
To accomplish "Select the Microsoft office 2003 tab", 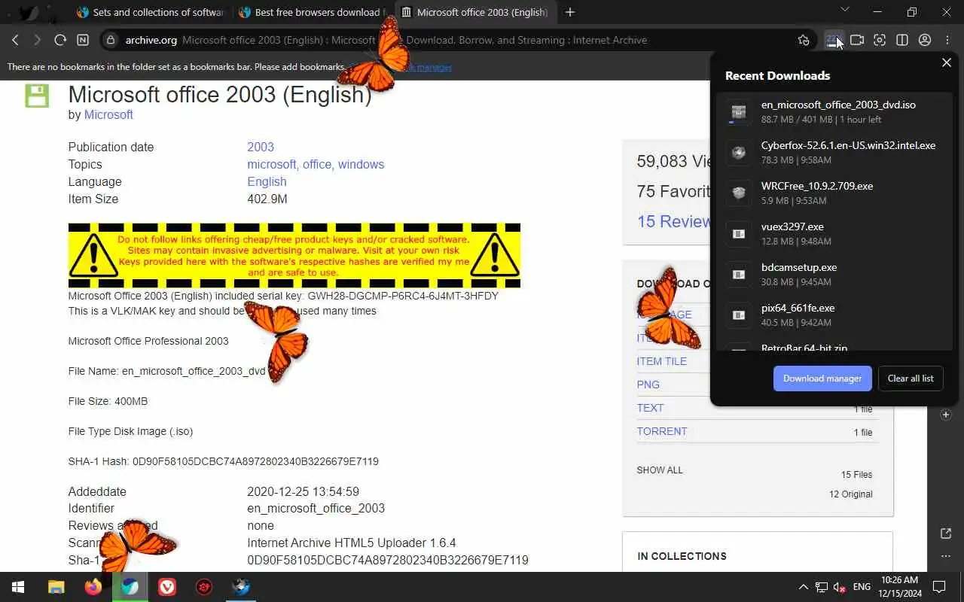I will click(474, 12).
